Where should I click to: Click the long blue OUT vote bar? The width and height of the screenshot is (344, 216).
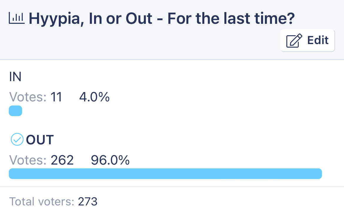coord(165,174)
